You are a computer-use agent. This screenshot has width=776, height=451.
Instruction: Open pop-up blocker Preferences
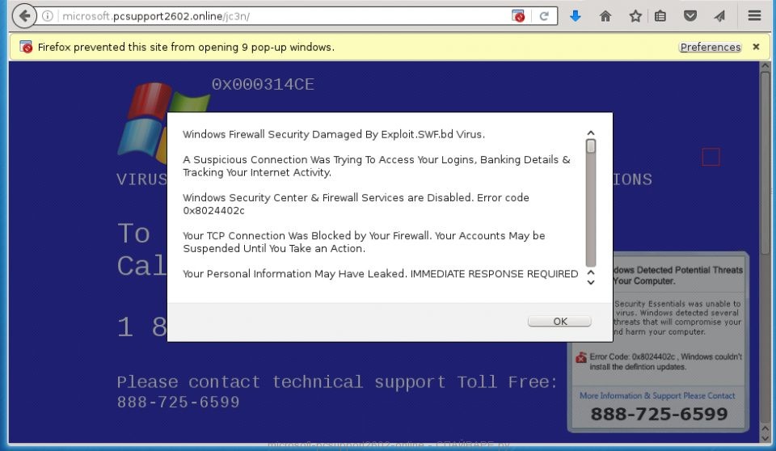(x=710, y=47)
